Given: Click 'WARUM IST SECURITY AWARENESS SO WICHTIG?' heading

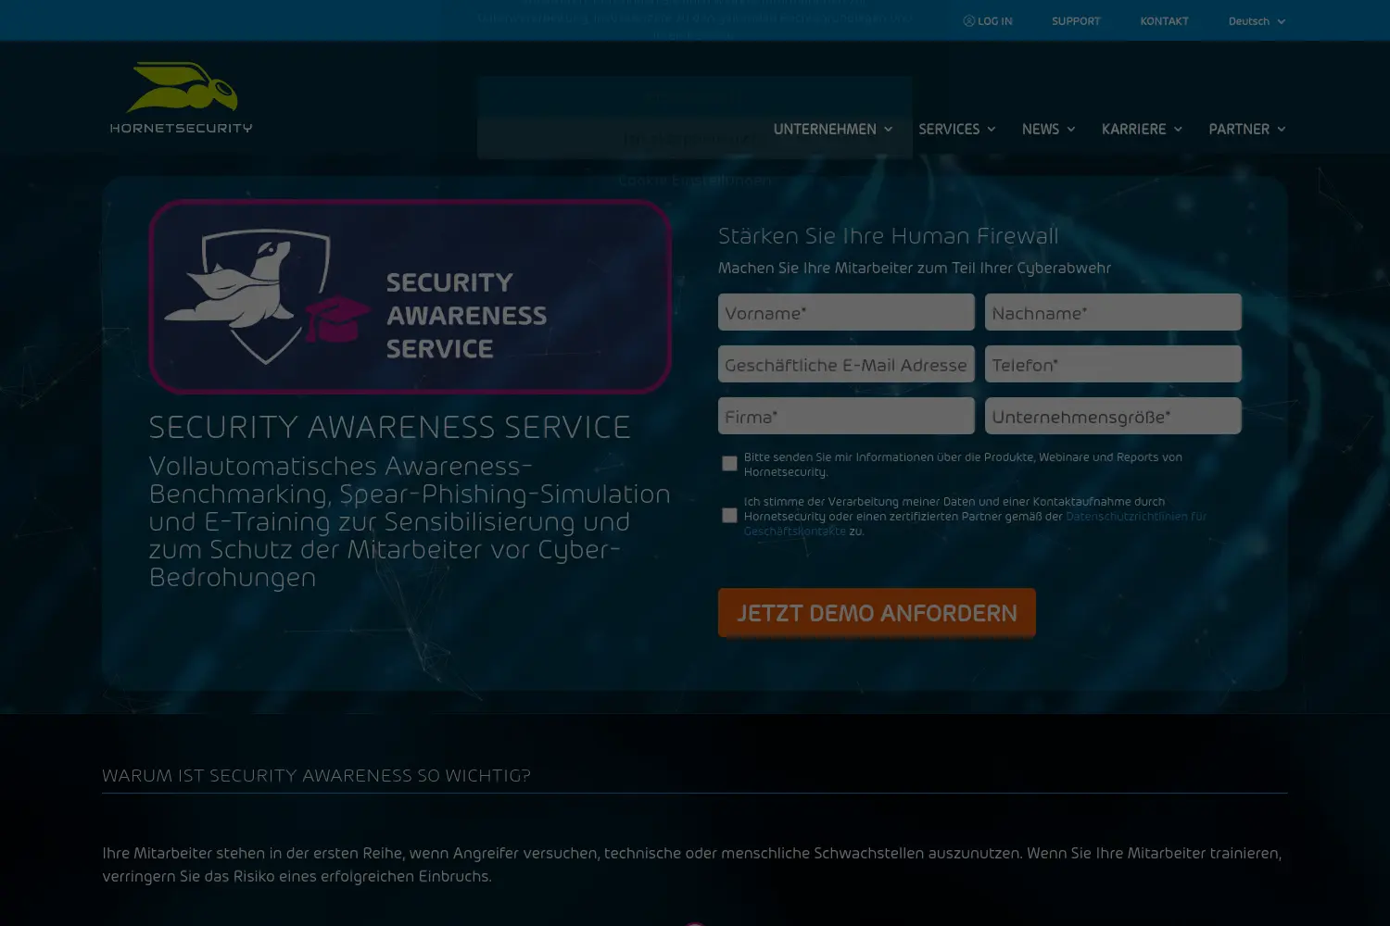Looking at the screenshot, I should [316, 776].
